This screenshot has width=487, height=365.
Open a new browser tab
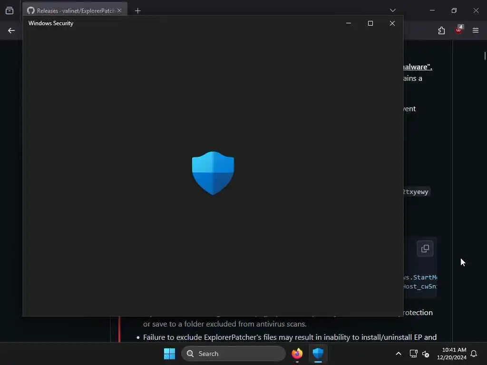[137, 11]
